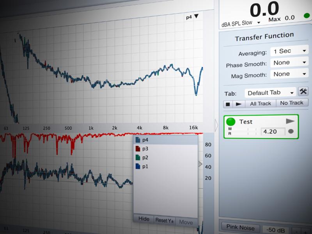
Task: Click the stop square icon above Test
Action: click(228, 104)
